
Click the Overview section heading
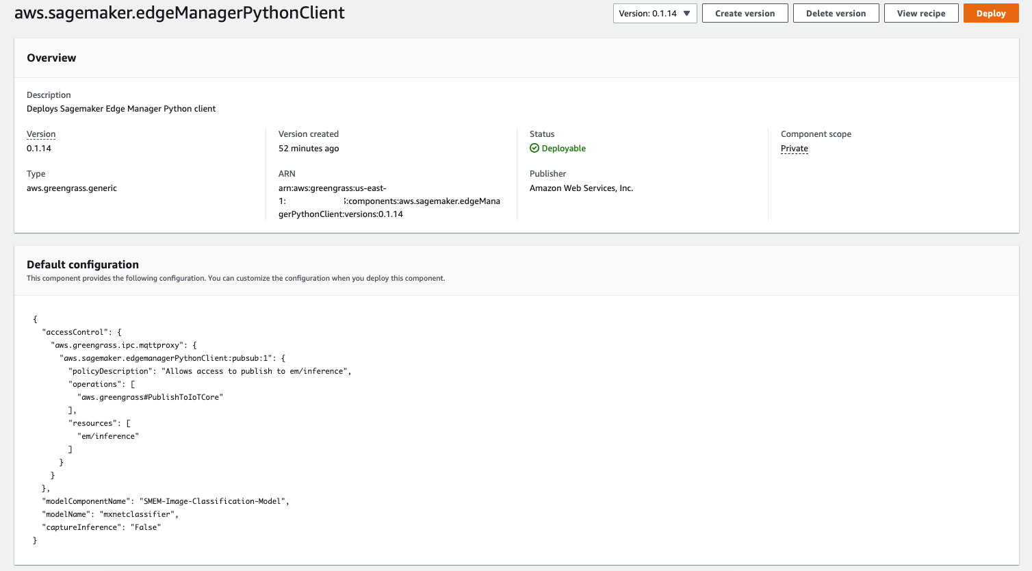51,58
